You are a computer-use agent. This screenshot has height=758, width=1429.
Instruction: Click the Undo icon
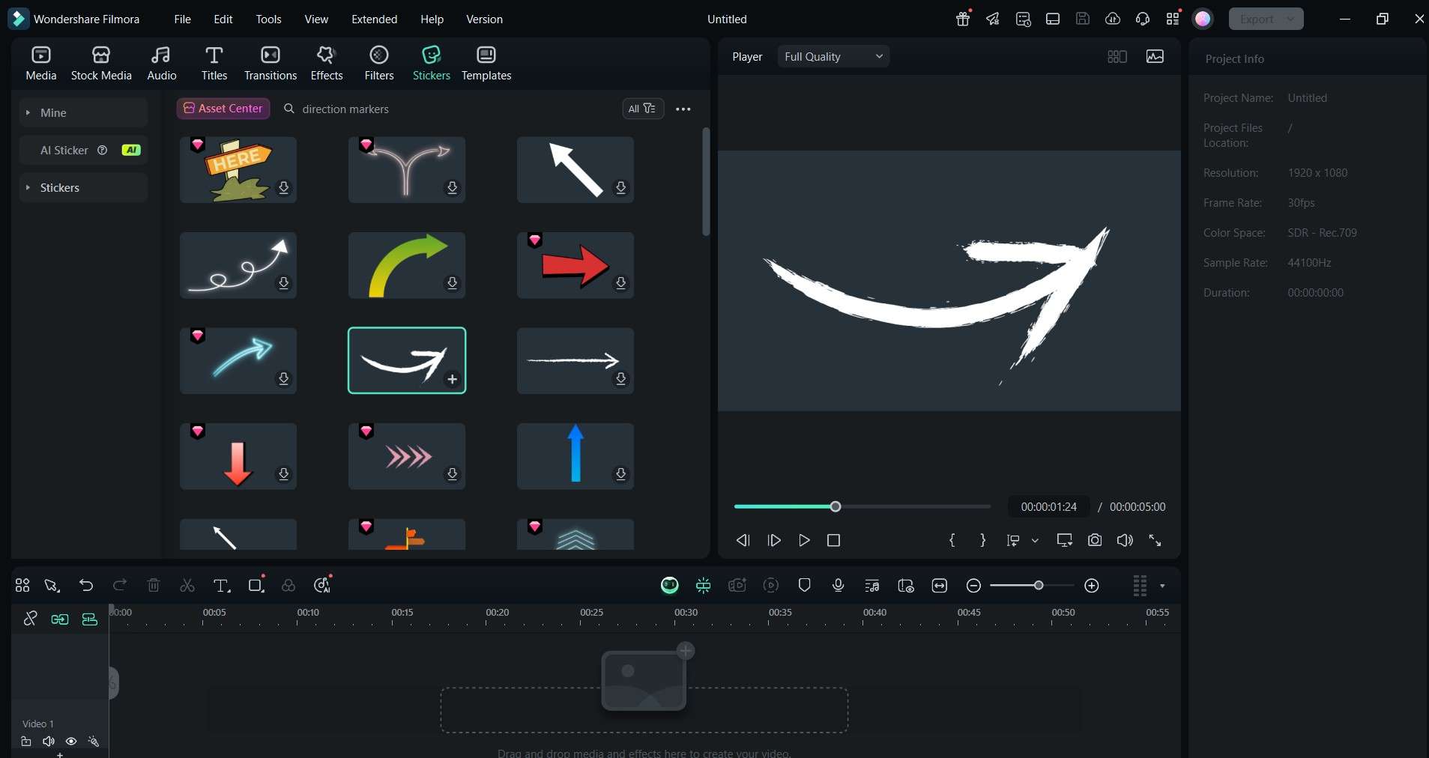coord(86,585)
